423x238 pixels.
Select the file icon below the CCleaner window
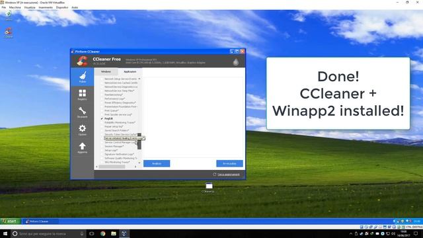pyautogui.click(x=209, y=187)
